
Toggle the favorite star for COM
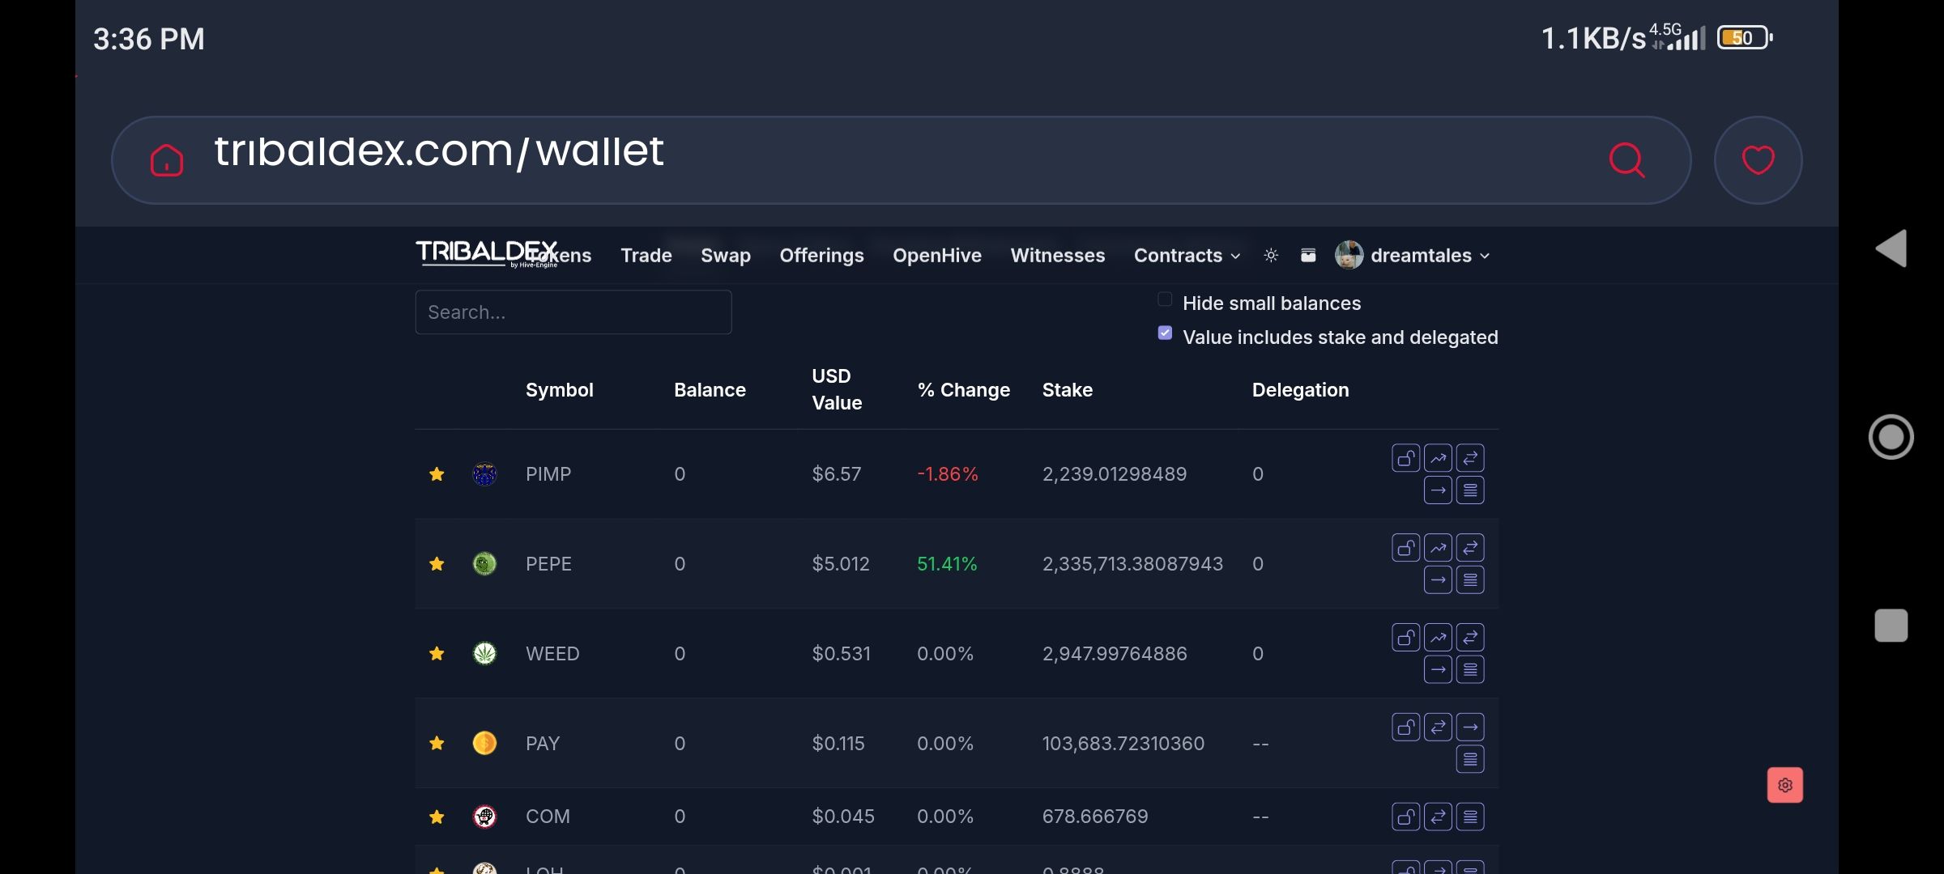437,817
